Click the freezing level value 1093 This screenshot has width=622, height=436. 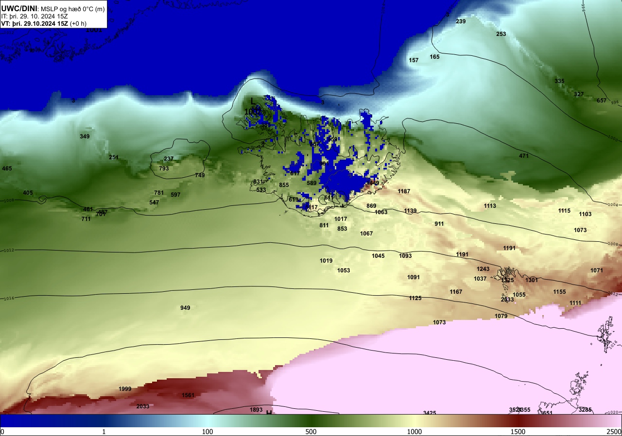405,256
